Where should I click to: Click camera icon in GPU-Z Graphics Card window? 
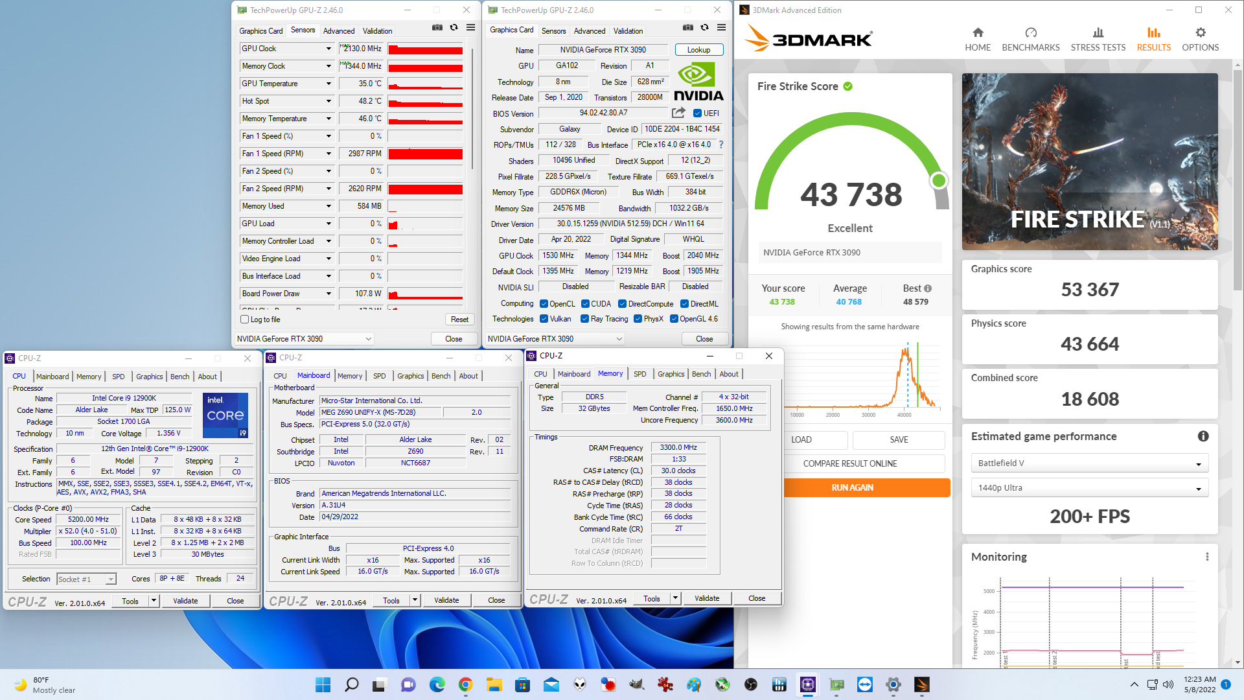tap(688, 28)
